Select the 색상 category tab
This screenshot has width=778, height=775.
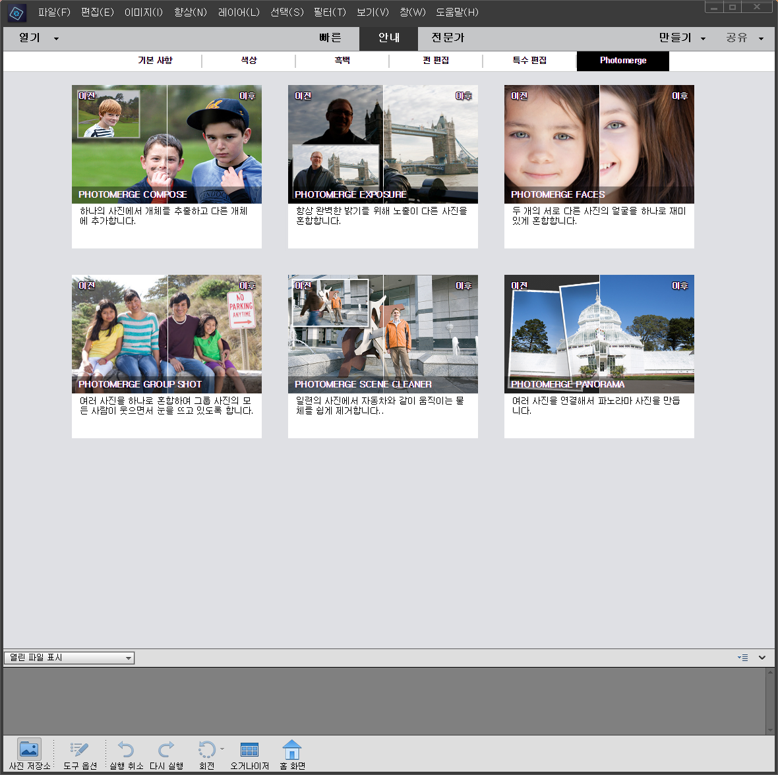click(x=249, y=61)
